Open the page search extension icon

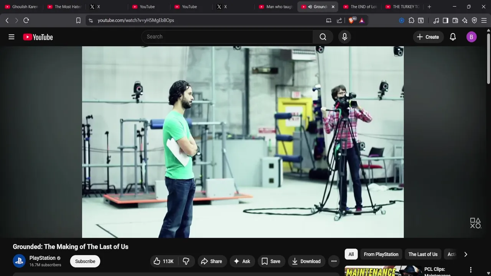421,20
